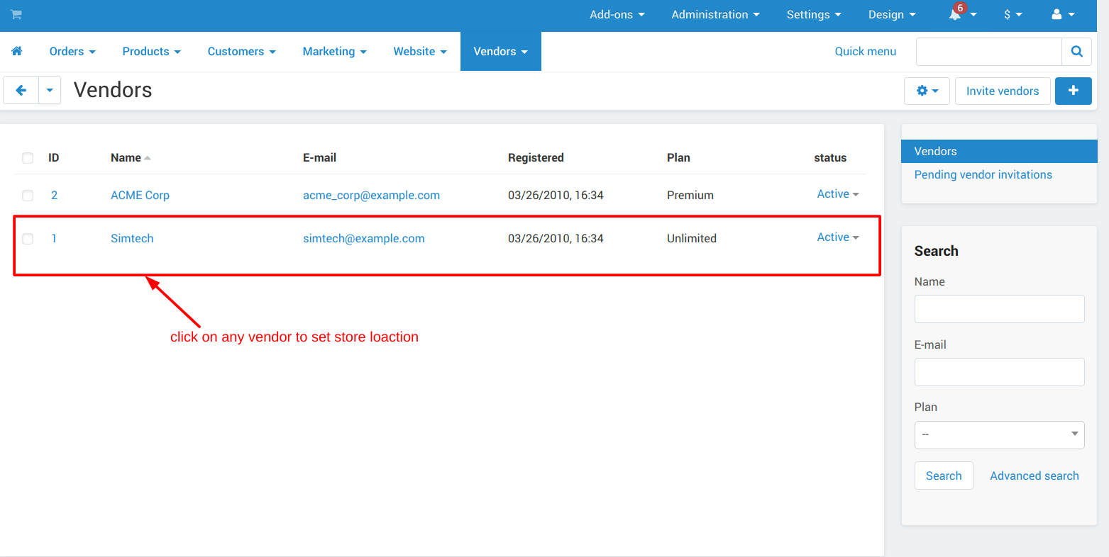The image size is (1109, 557).
Task: Check the Simtech row checkbox
Action: click(28, 239)
